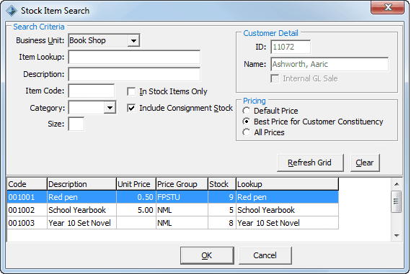Click the Unit Price column header
Image resolution: width=411 pixels, height=274 pixels.
[136, 184]
